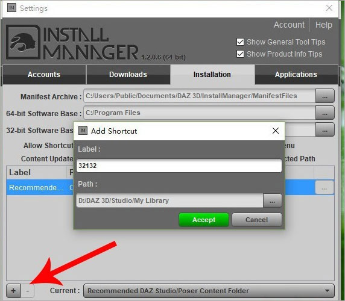The height and width of the screenshot is (301, 345).
Task: Click the Path field showing D:/DAZ 3D/Studio/My Library
Action: point(169,200)
